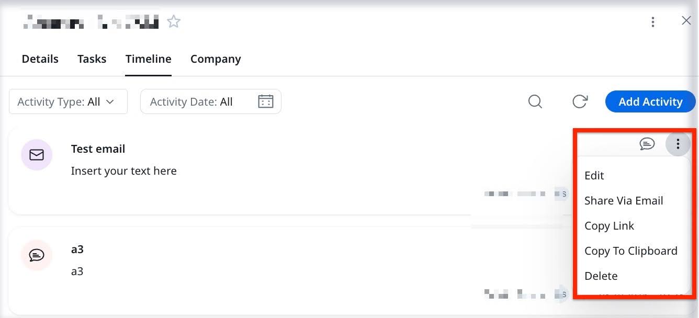Open the calendar date picker
This screenshot has width=699, height=318.
point(266,101)
